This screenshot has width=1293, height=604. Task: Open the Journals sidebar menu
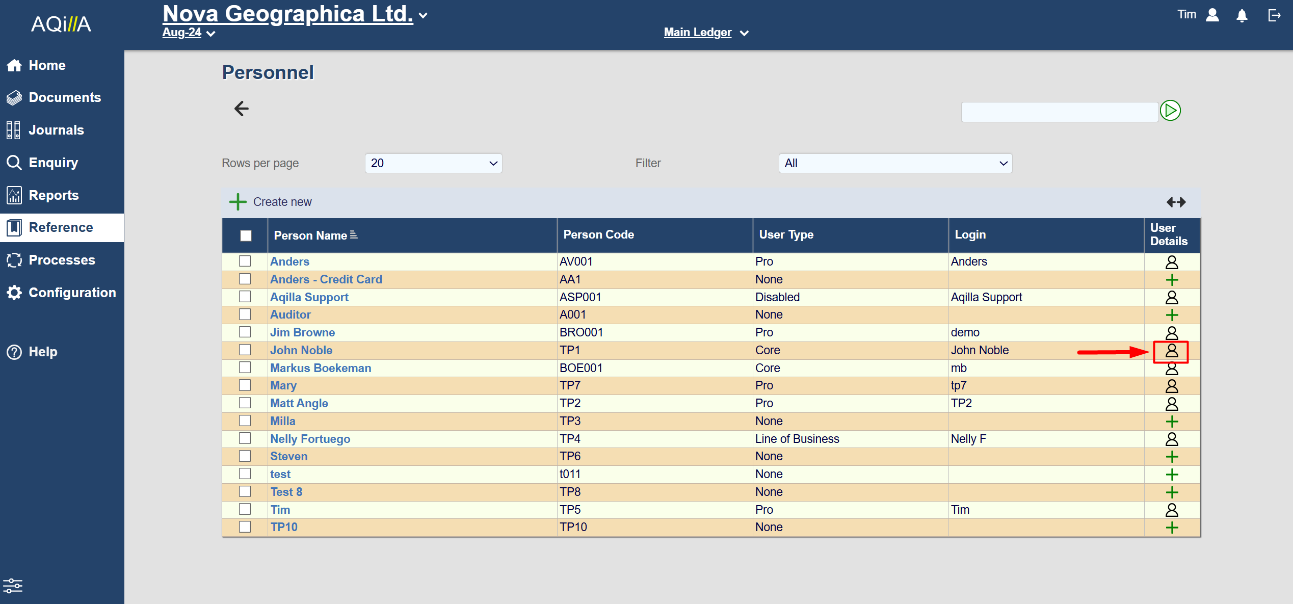56,130
